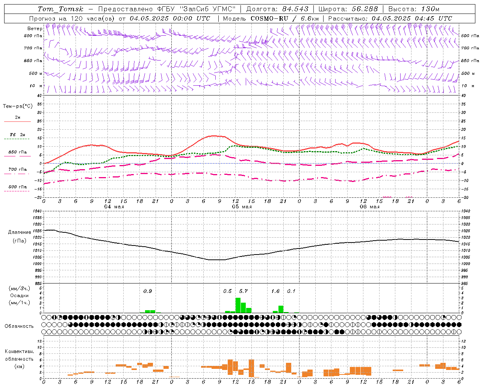Screen dimensions: 481x385
Task: Click 40 on the left temperature axis
Action: click(x=39, y=95)
